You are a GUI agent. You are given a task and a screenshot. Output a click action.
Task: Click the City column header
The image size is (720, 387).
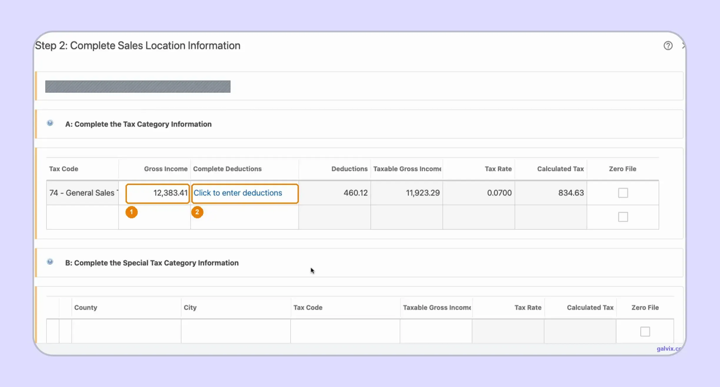pyautogui.click(x=190, y=307)
